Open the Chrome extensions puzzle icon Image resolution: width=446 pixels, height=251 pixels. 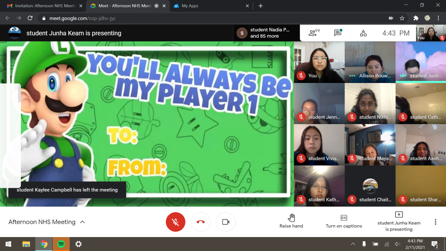416,18
